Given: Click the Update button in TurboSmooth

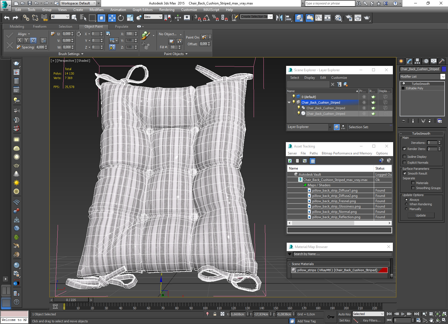Looking at the screenshot, I should (421, 215).
